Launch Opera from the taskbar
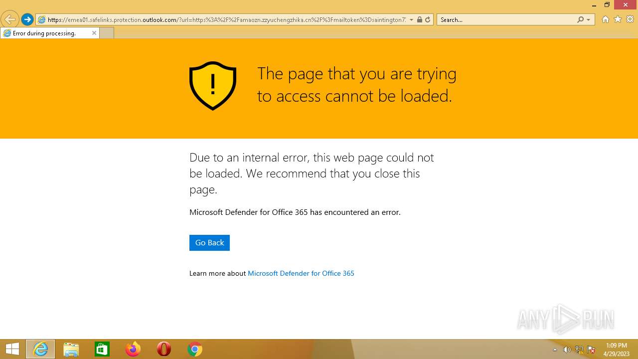The height and width of the screenshot is (359, 638). point(164,349)
